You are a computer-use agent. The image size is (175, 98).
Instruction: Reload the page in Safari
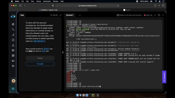pos(118,5)
